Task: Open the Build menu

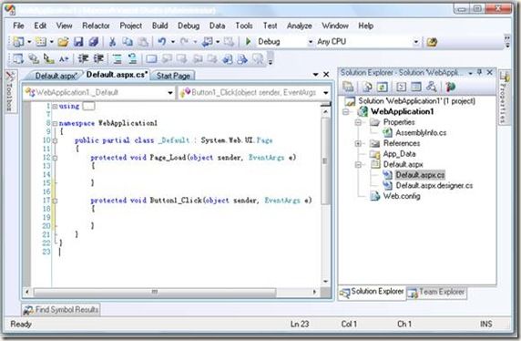Action: pos(159,26)
